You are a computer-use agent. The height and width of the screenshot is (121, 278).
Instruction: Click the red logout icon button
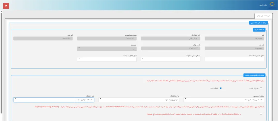(6, 5)
